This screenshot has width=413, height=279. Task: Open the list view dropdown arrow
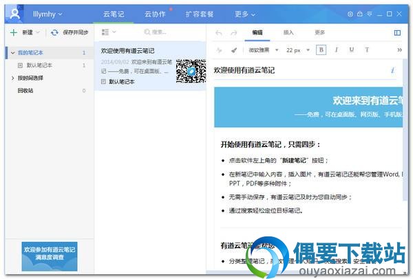[x=114, y=32]
